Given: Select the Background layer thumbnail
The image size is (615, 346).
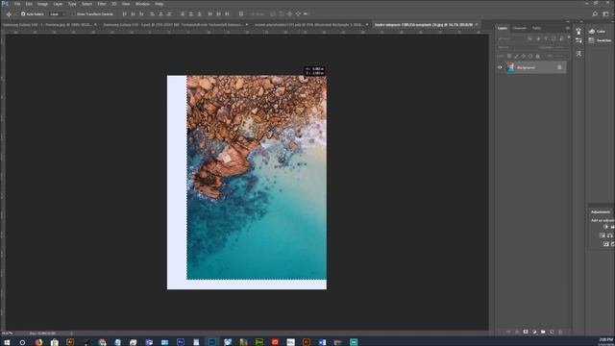Looking at the screenshot, I should tap(510, 67).
